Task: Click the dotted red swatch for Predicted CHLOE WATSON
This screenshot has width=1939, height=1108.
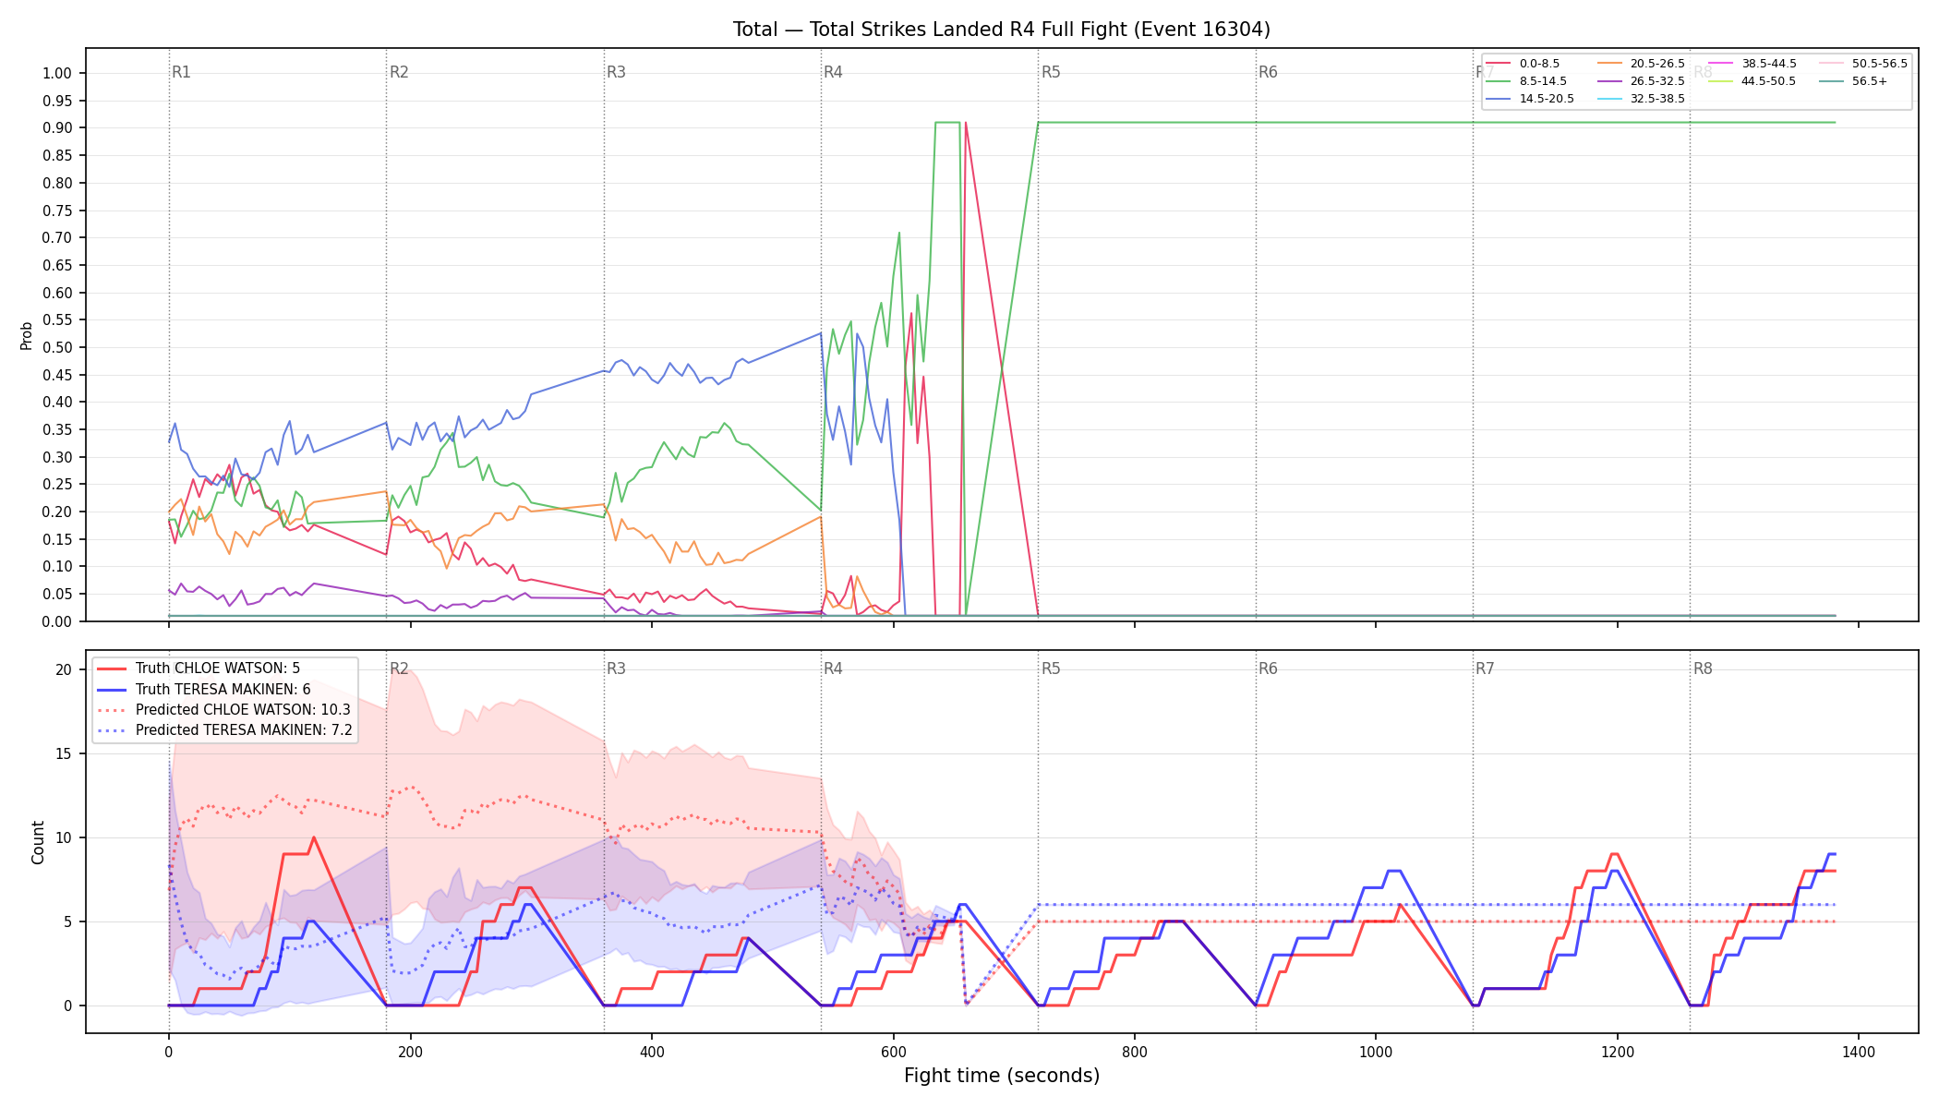Action: [x=113, y=710]
